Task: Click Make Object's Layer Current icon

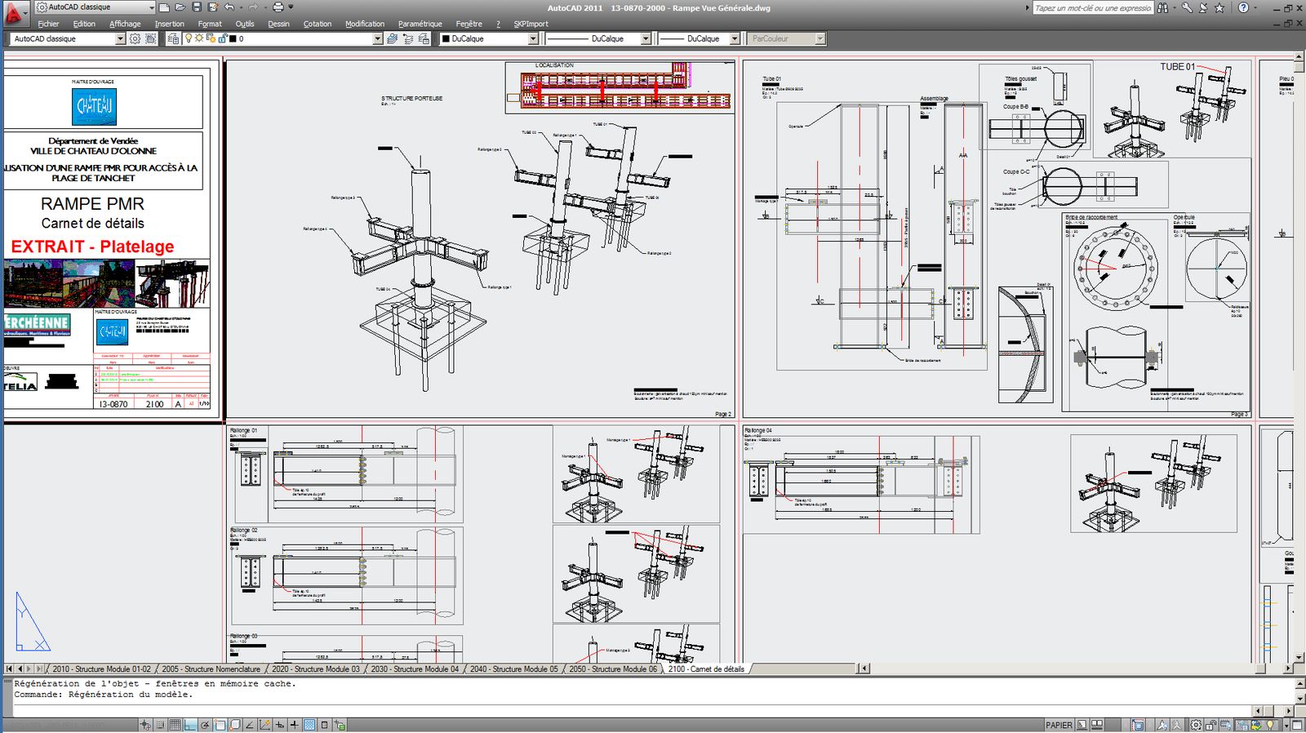Action: 392,38
